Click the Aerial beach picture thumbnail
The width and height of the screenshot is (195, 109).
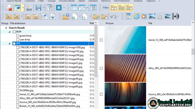(x=125, y=40)
